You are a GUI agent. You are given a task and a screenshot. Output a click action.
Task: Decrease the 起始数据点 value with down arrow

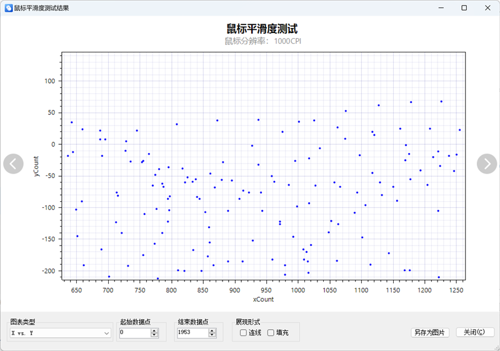[154, 335]
